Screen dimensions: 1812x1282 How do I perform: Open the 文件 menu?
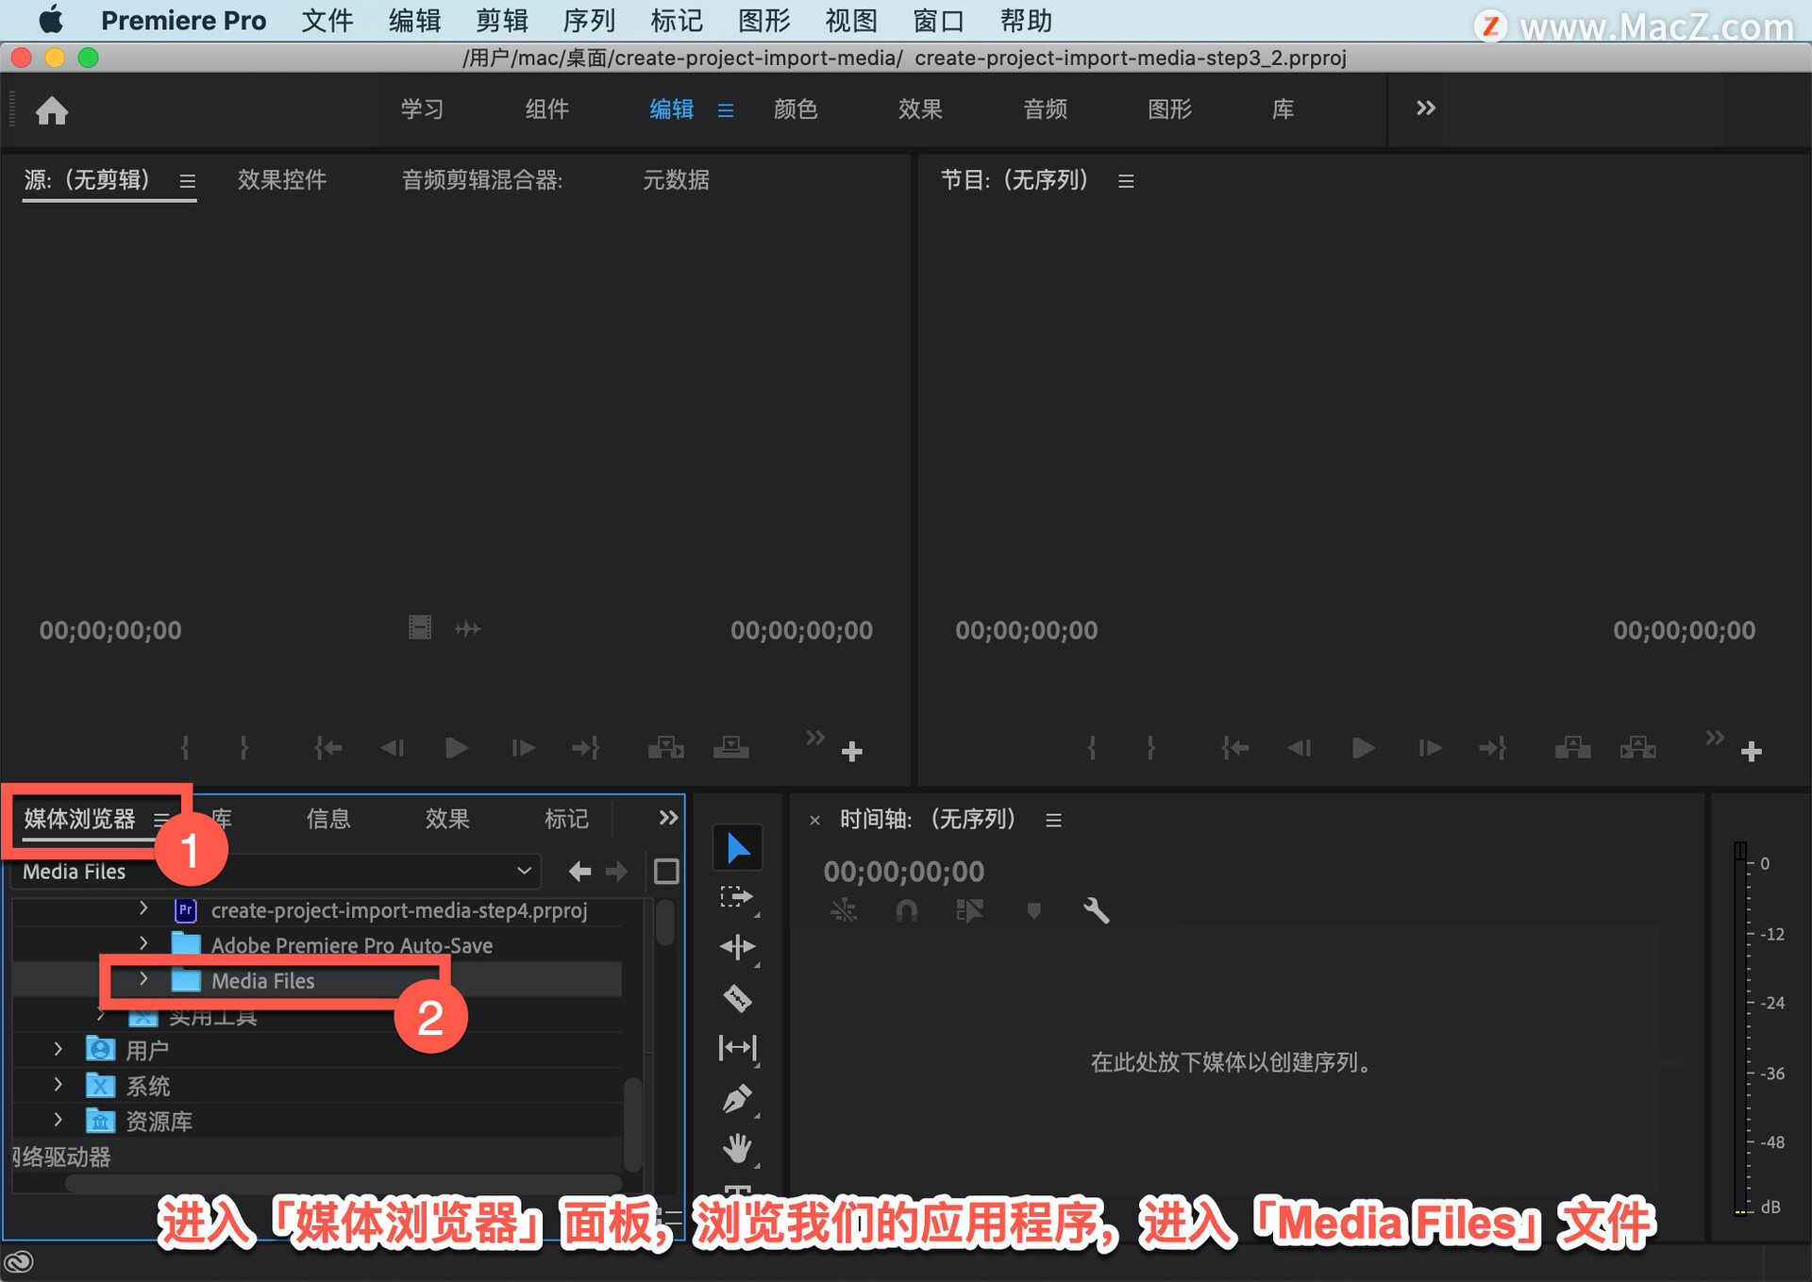click(x=327, y=21)
